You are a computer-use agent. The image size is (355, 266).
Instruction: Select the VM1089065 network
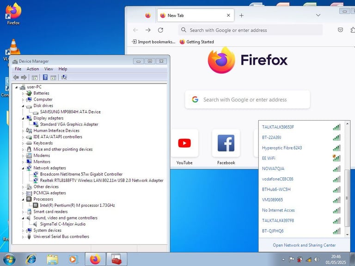point(301,200)
